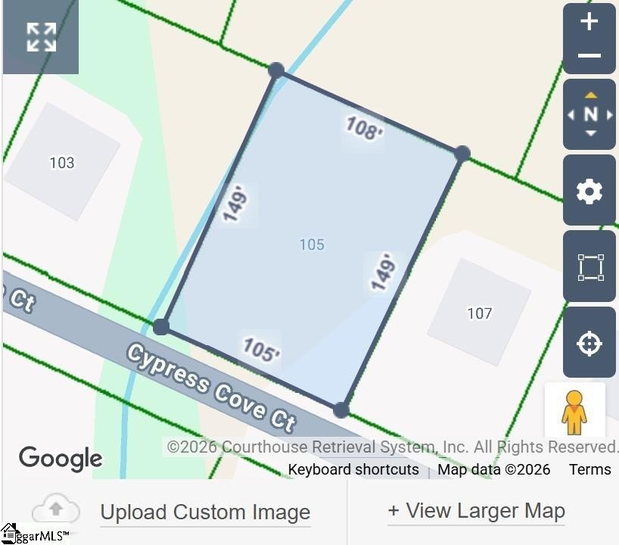Select neighboring parcel 107

(x=479, y=313)
